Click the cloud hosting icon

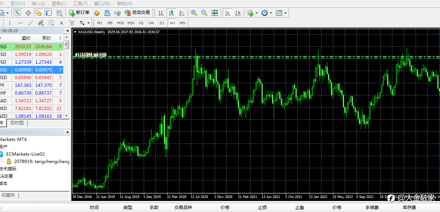[107, 13]
